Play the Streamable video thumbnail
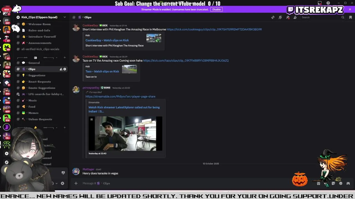The height and width of the screenshot is (199, 355). pyautogui.click(x=125, y=133)
